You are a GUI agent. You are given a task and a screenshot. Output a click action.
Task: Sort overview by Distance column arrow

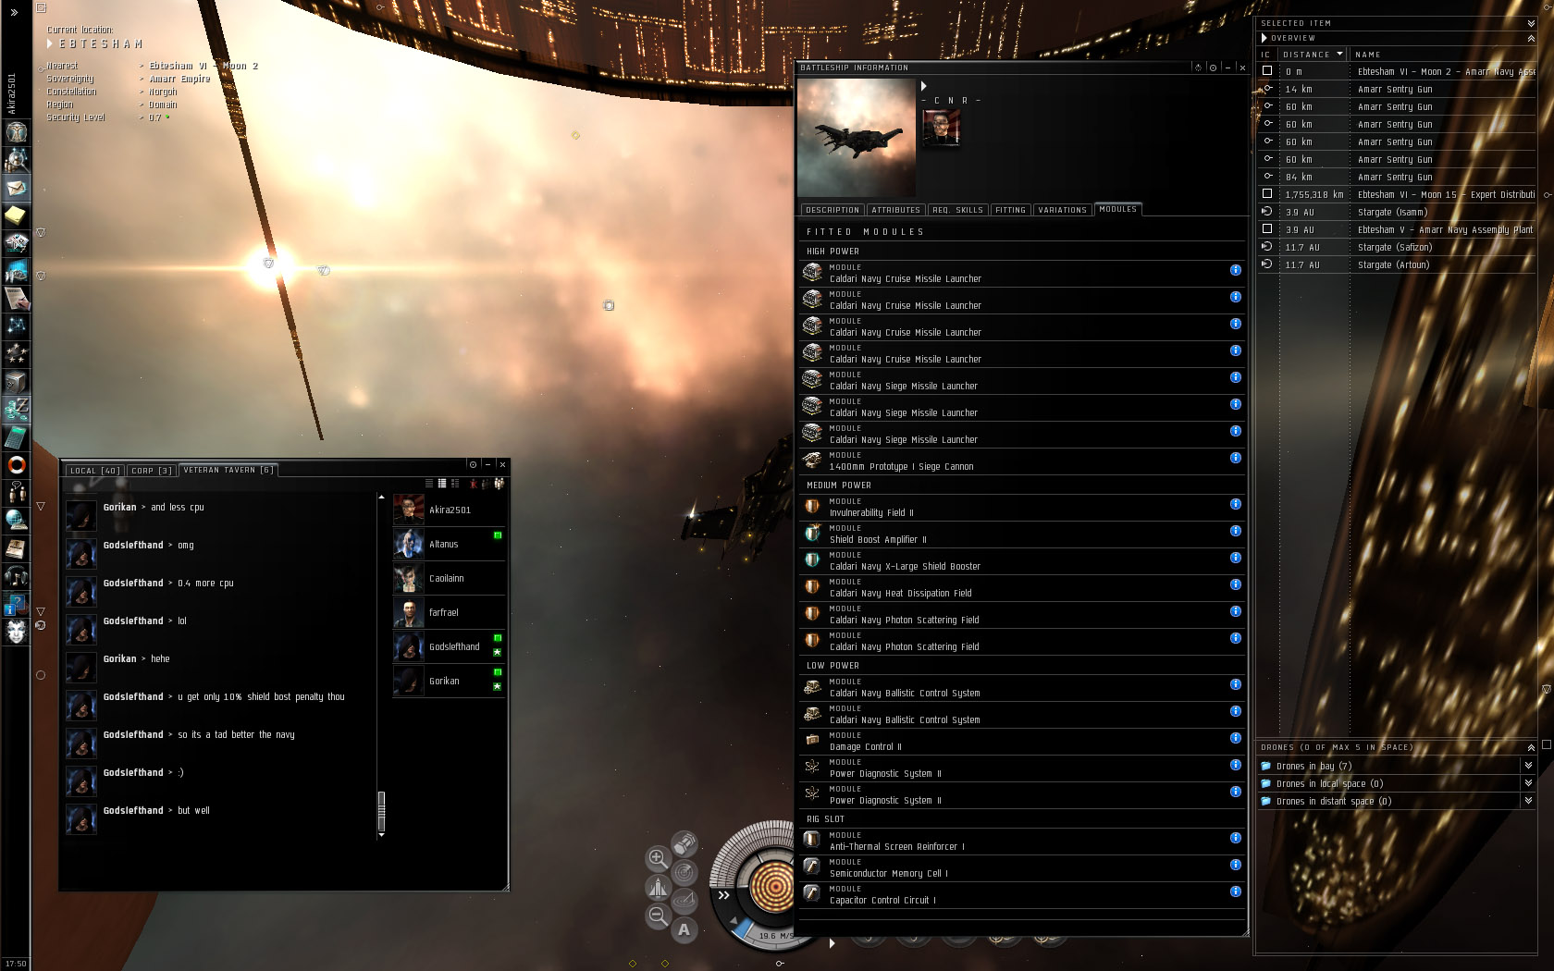pos(1339,54)
